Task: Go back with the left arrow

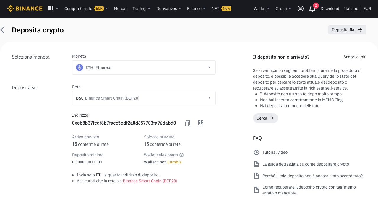Action: pyautogui.click(x=3, y=30)
